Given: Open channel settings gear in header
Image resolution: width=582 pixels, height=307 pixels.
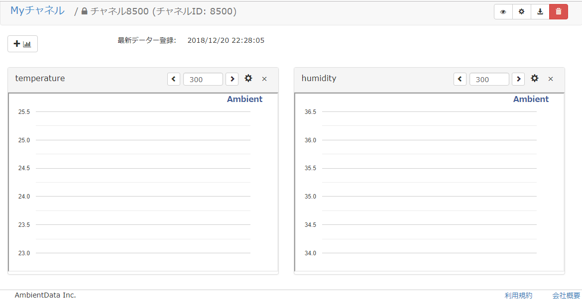Looking at the screenshot, I should click(x=521, y=12).
